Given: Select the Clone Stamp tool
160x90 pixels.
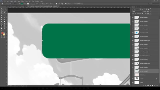Looking at the screenshot, I should tap(1, 17).
